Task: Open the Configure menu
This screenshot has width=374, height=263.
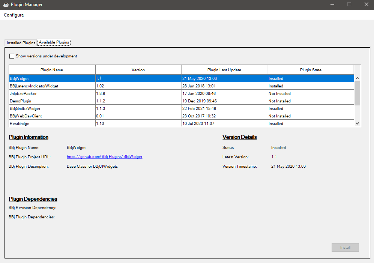Action: pyautogui.click(x=14, y=15)
